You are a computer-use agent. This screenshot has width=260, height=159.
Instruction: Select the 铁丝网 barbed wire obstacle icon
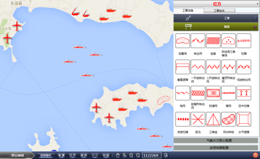[x=198, y=41]
